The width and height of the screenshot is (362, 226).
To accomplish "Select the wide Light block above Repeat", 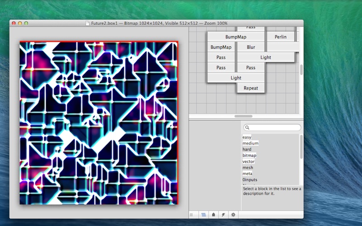I will point(236,78).
